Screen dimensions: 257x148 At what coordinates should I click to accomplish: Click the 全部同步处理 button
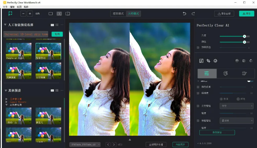[156, 145]
